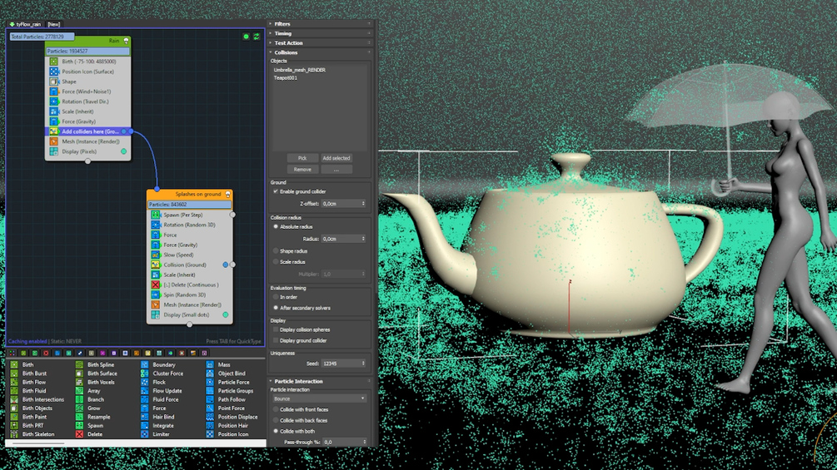The width and height of the screenshot is (837, 470).
Task: Select the Path Follow operator icon
Action: [x=210, y=399]
